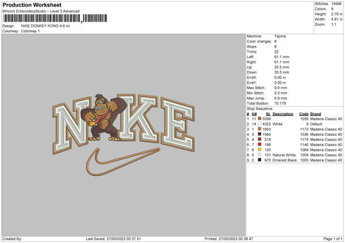
Task: Click the Natural White description text
Action: [284, 155]
